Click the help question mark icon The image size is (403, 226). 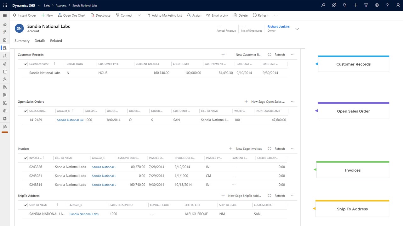pos(388,5)
